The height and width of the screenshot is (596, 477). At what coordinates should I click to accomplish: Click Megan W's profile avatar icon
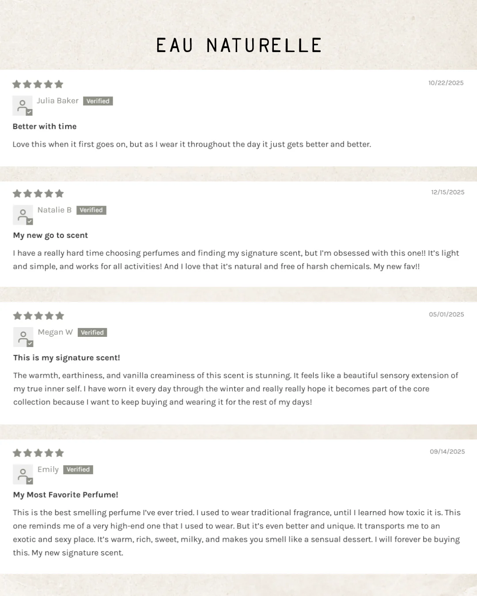pos(23,337)
